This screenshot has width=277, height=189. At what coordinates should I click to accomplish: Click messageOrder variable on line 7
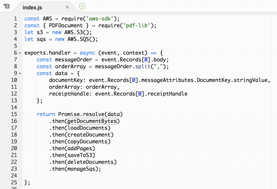74,60
